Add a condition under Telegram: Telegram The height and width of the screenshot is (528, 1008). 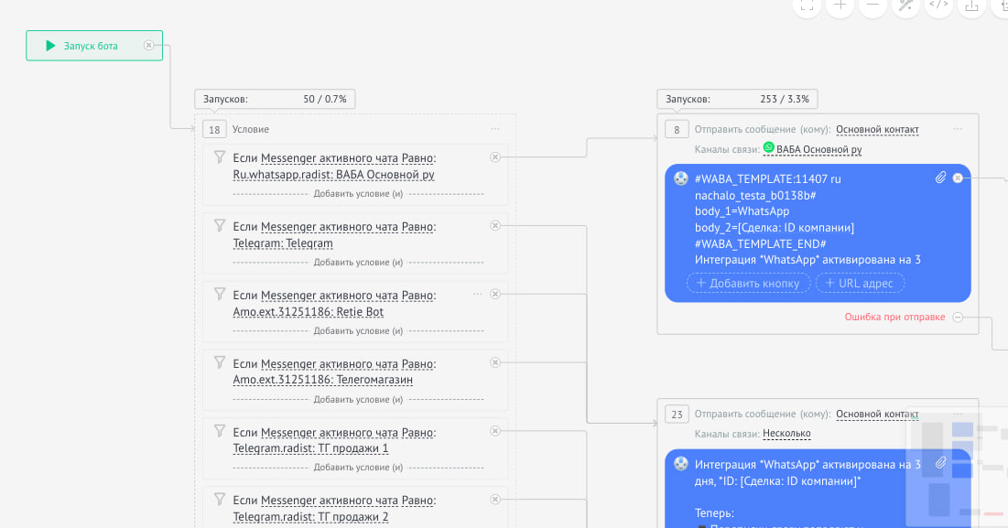tap(358, 262)
